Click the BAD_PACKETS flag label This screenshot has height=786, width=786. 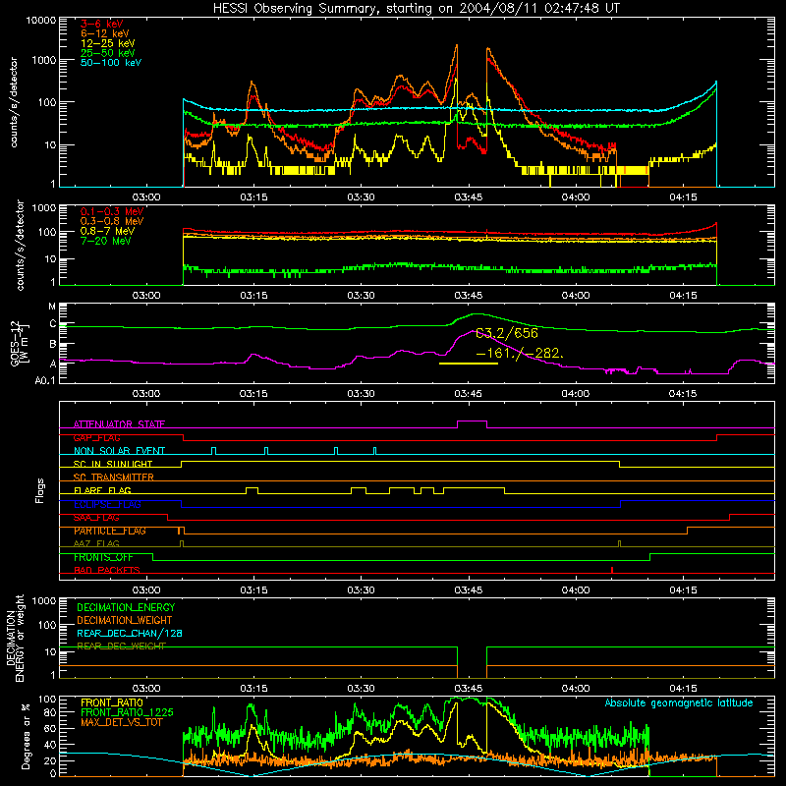(x=106, y=570)
